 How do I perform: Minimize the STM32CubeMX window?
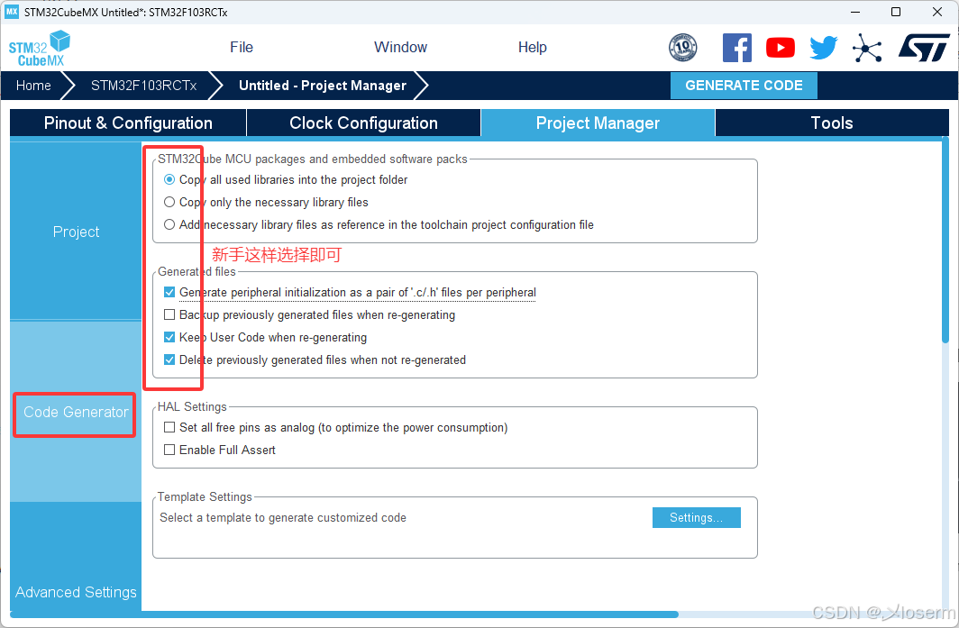click(855, 12)
